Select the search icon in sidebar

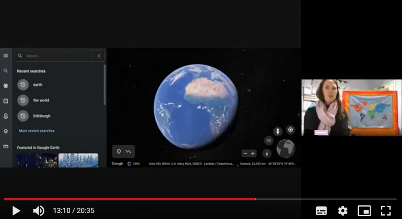[x=5, y=71]
